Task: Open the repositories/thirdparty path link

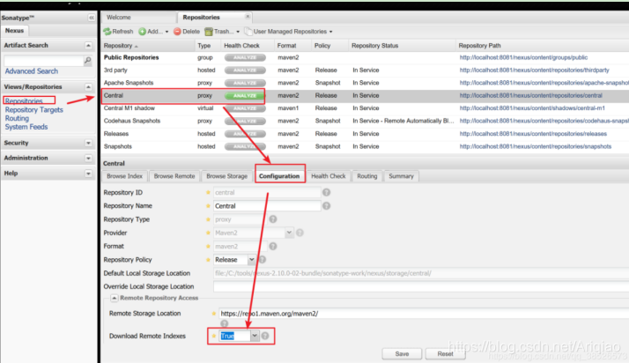Action: coord(535,70)
